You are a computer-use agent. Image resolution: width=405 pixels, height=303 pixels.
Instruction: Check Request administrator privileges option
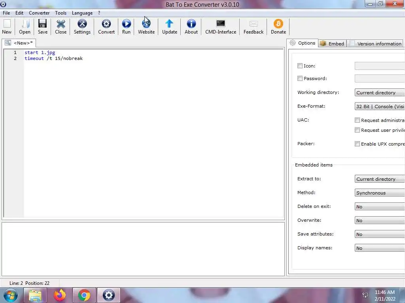[357, 120]
